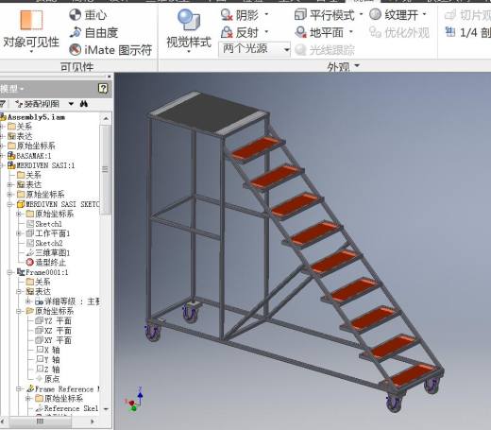Click the top platform of the ladder model
The height and width of the screenshot is (430, 491).
click(208, 113)
